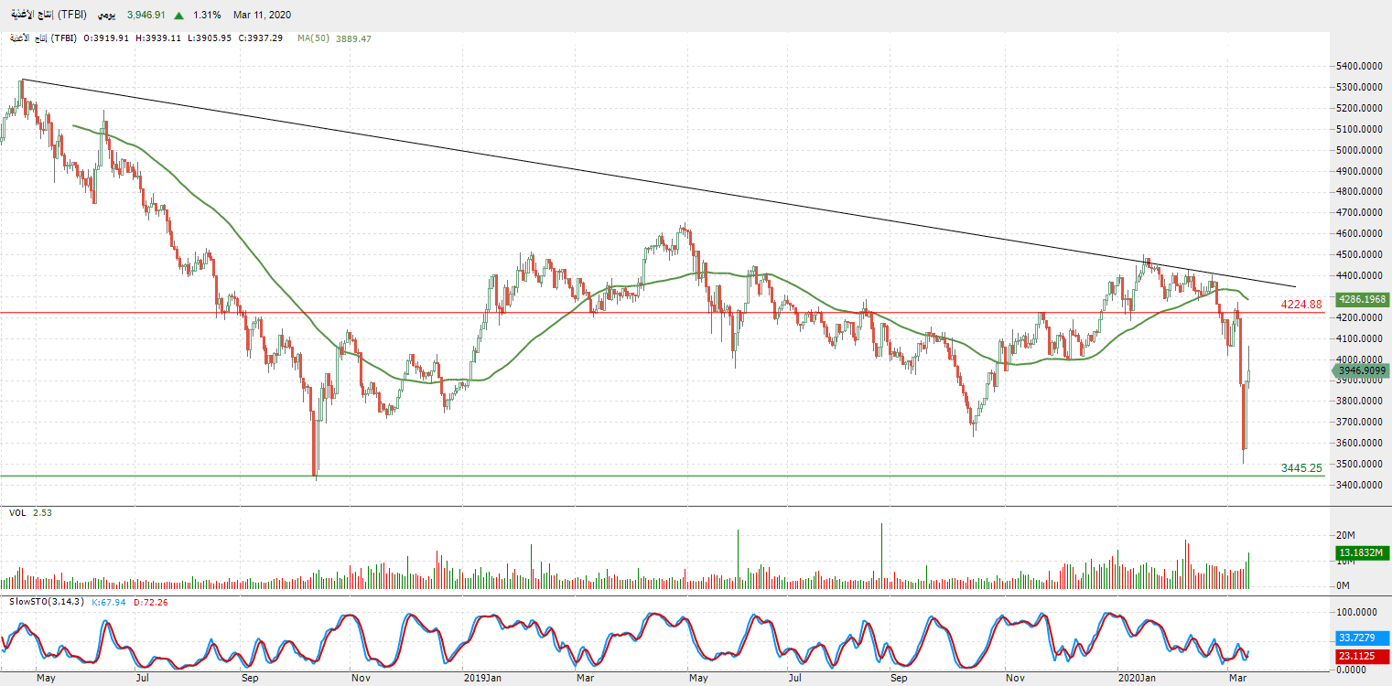Select the 20M volume axis label

1347,534
